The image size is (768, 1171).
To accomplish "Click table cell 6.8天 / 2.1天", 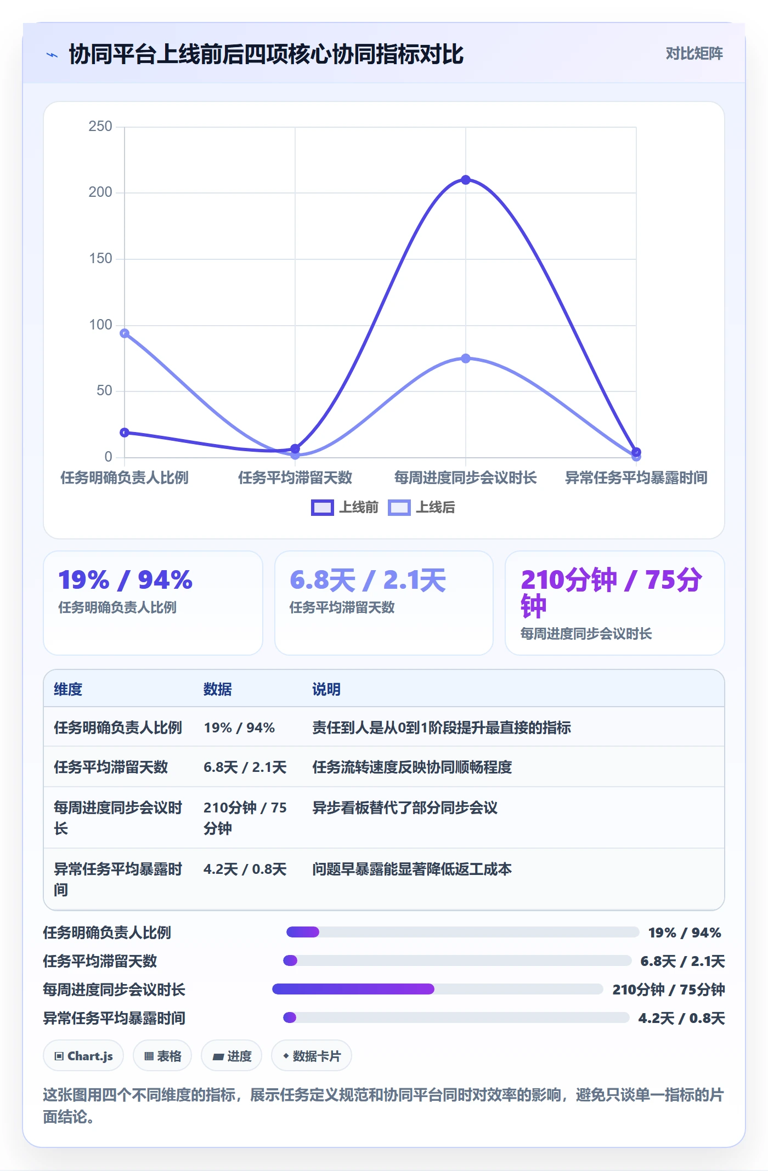I will tap(245, 767).
